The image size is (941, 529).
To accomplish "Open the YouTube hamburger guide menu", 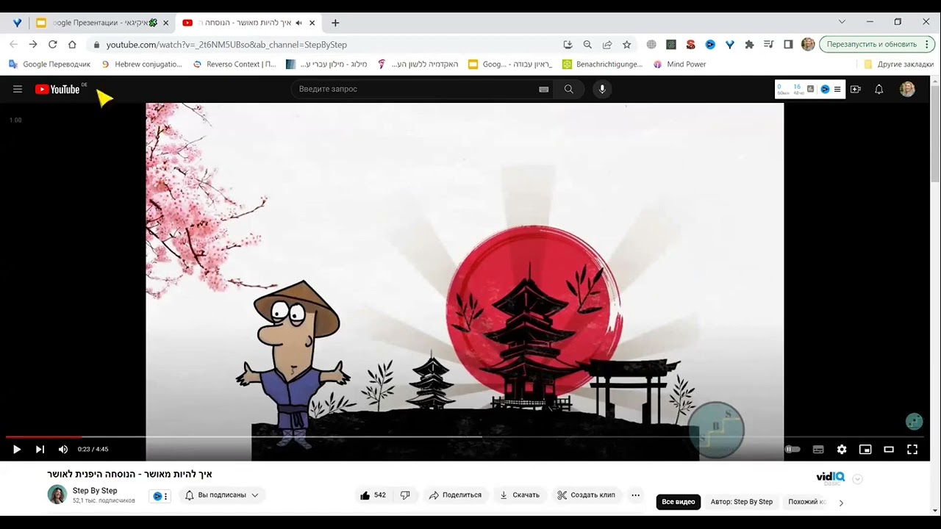I will pos(18,89).
